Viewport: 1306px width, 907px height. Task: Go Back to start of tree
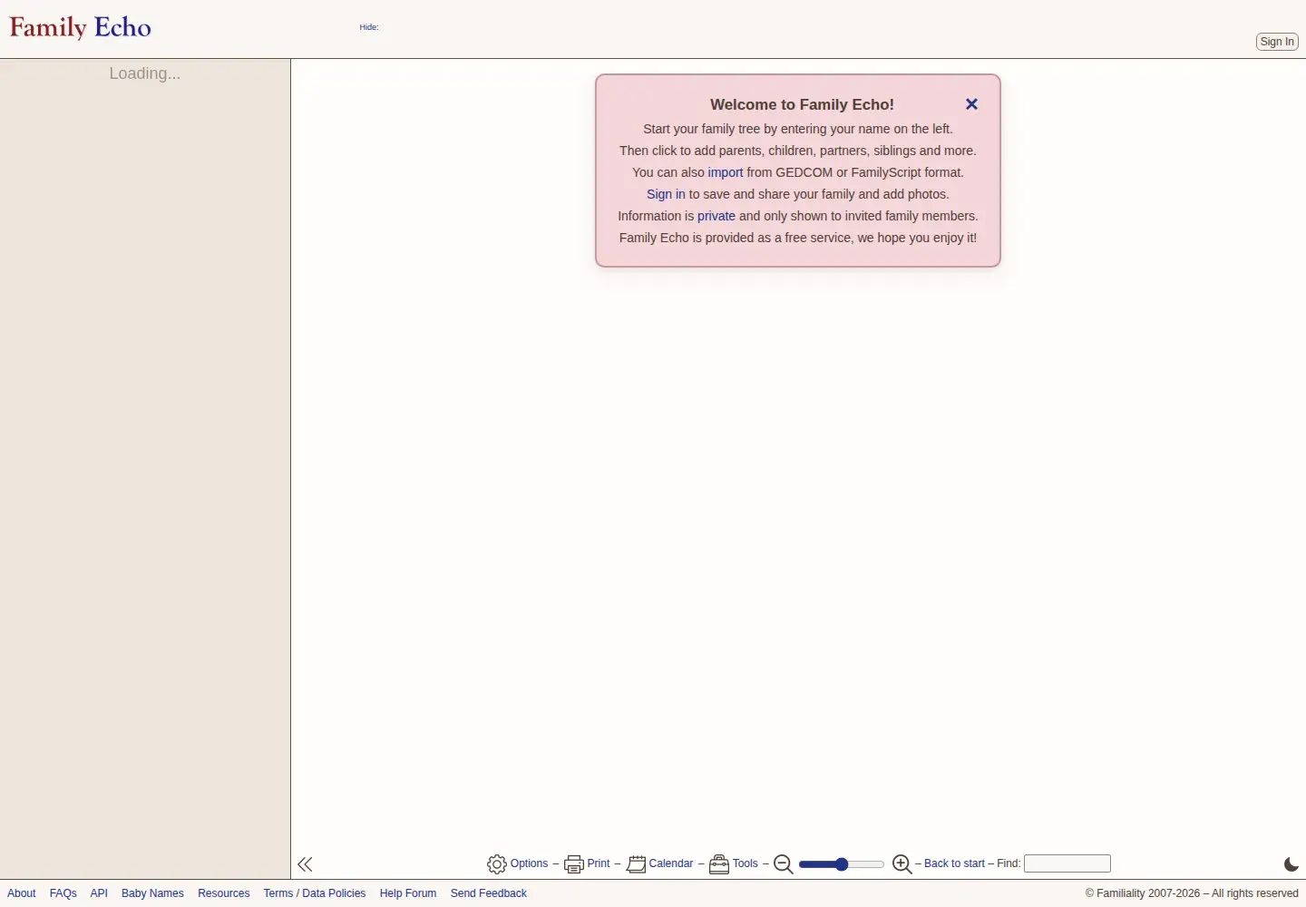point(954,863)
